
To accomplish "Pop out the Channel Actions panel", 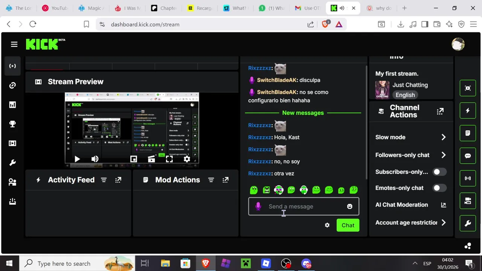I will (x=440, y=111).
